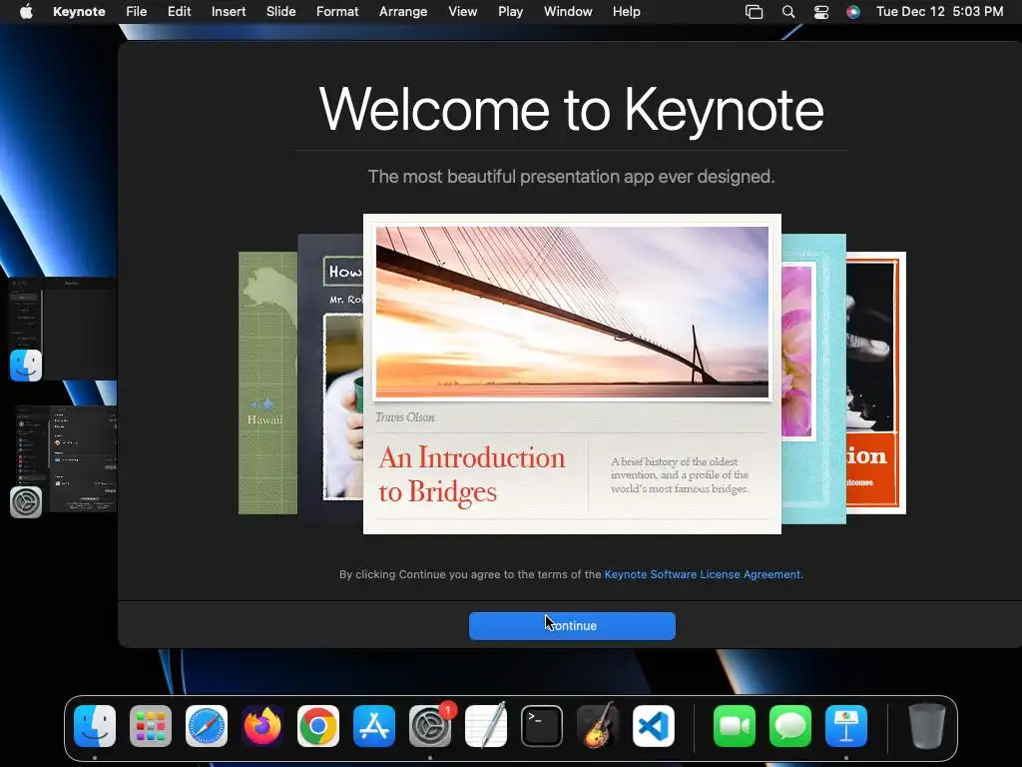Viewport: 1022px width, 767px height.
Task: Open the App Store Dock icon
Action: coord(374,726)
